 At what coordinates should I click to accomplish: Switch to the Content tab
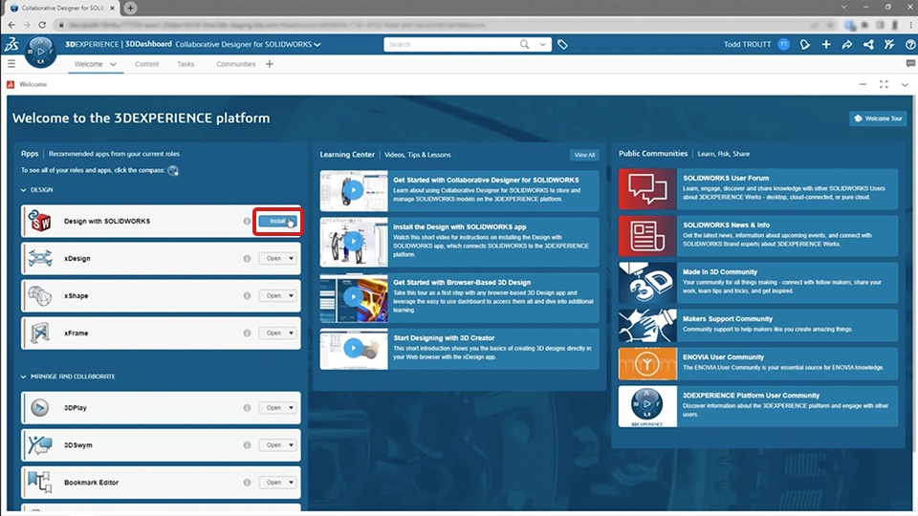pyautogui.click(x=147, y=64)
